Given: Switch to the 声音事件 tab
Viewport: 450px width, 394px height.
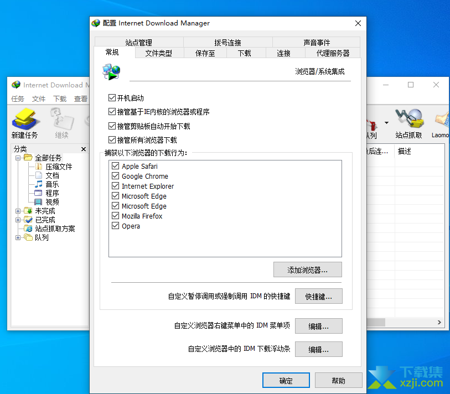Looking at the screenshot, I should point(317,43).
